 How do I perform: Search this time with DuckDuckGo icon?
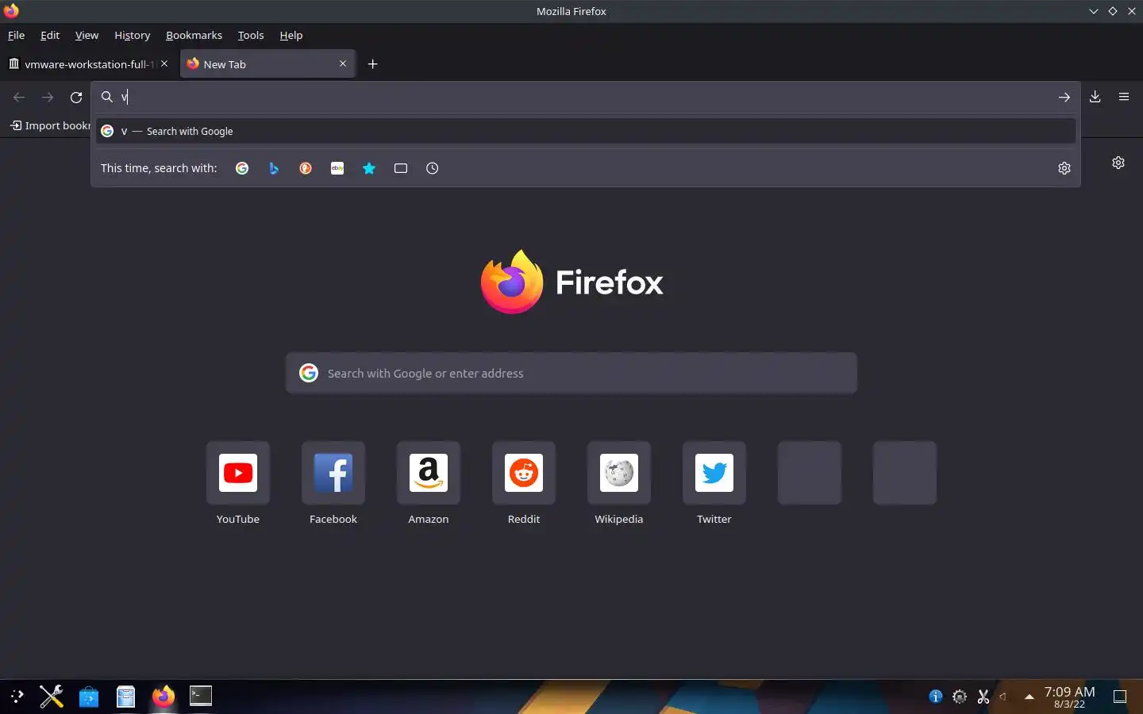click(306, 168)
